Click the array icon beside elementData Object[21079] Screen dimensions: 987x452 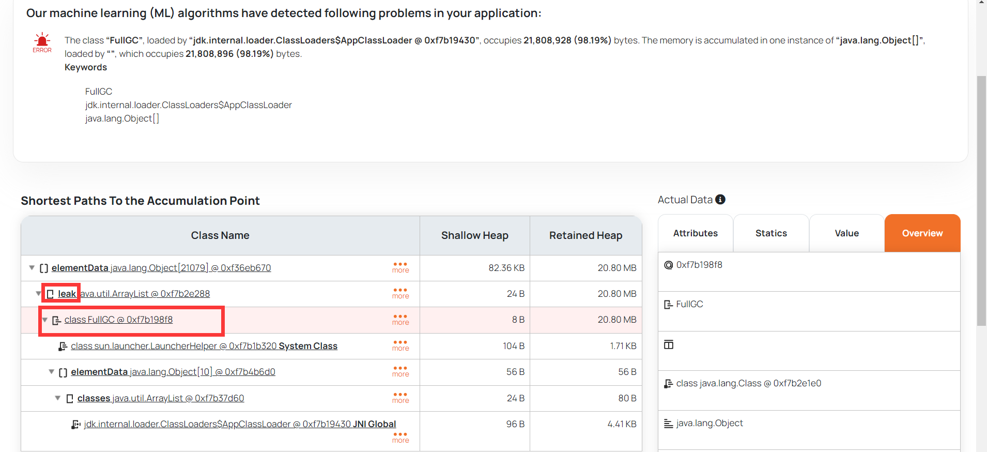[44, 268]
